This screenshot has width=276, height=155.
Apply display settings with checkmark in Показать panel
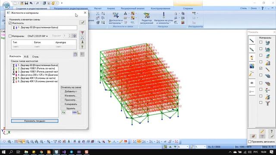(x=272, y=136)
